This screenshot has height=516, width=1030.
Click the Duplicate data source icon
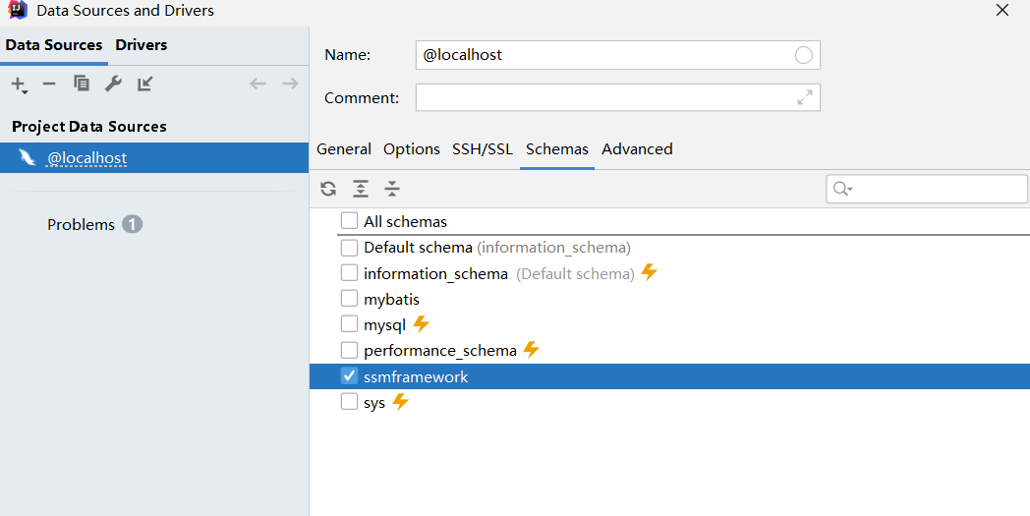(x=82, y=84)
